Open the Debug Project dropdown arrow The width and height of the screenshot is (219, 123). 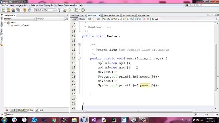(79, 10)
